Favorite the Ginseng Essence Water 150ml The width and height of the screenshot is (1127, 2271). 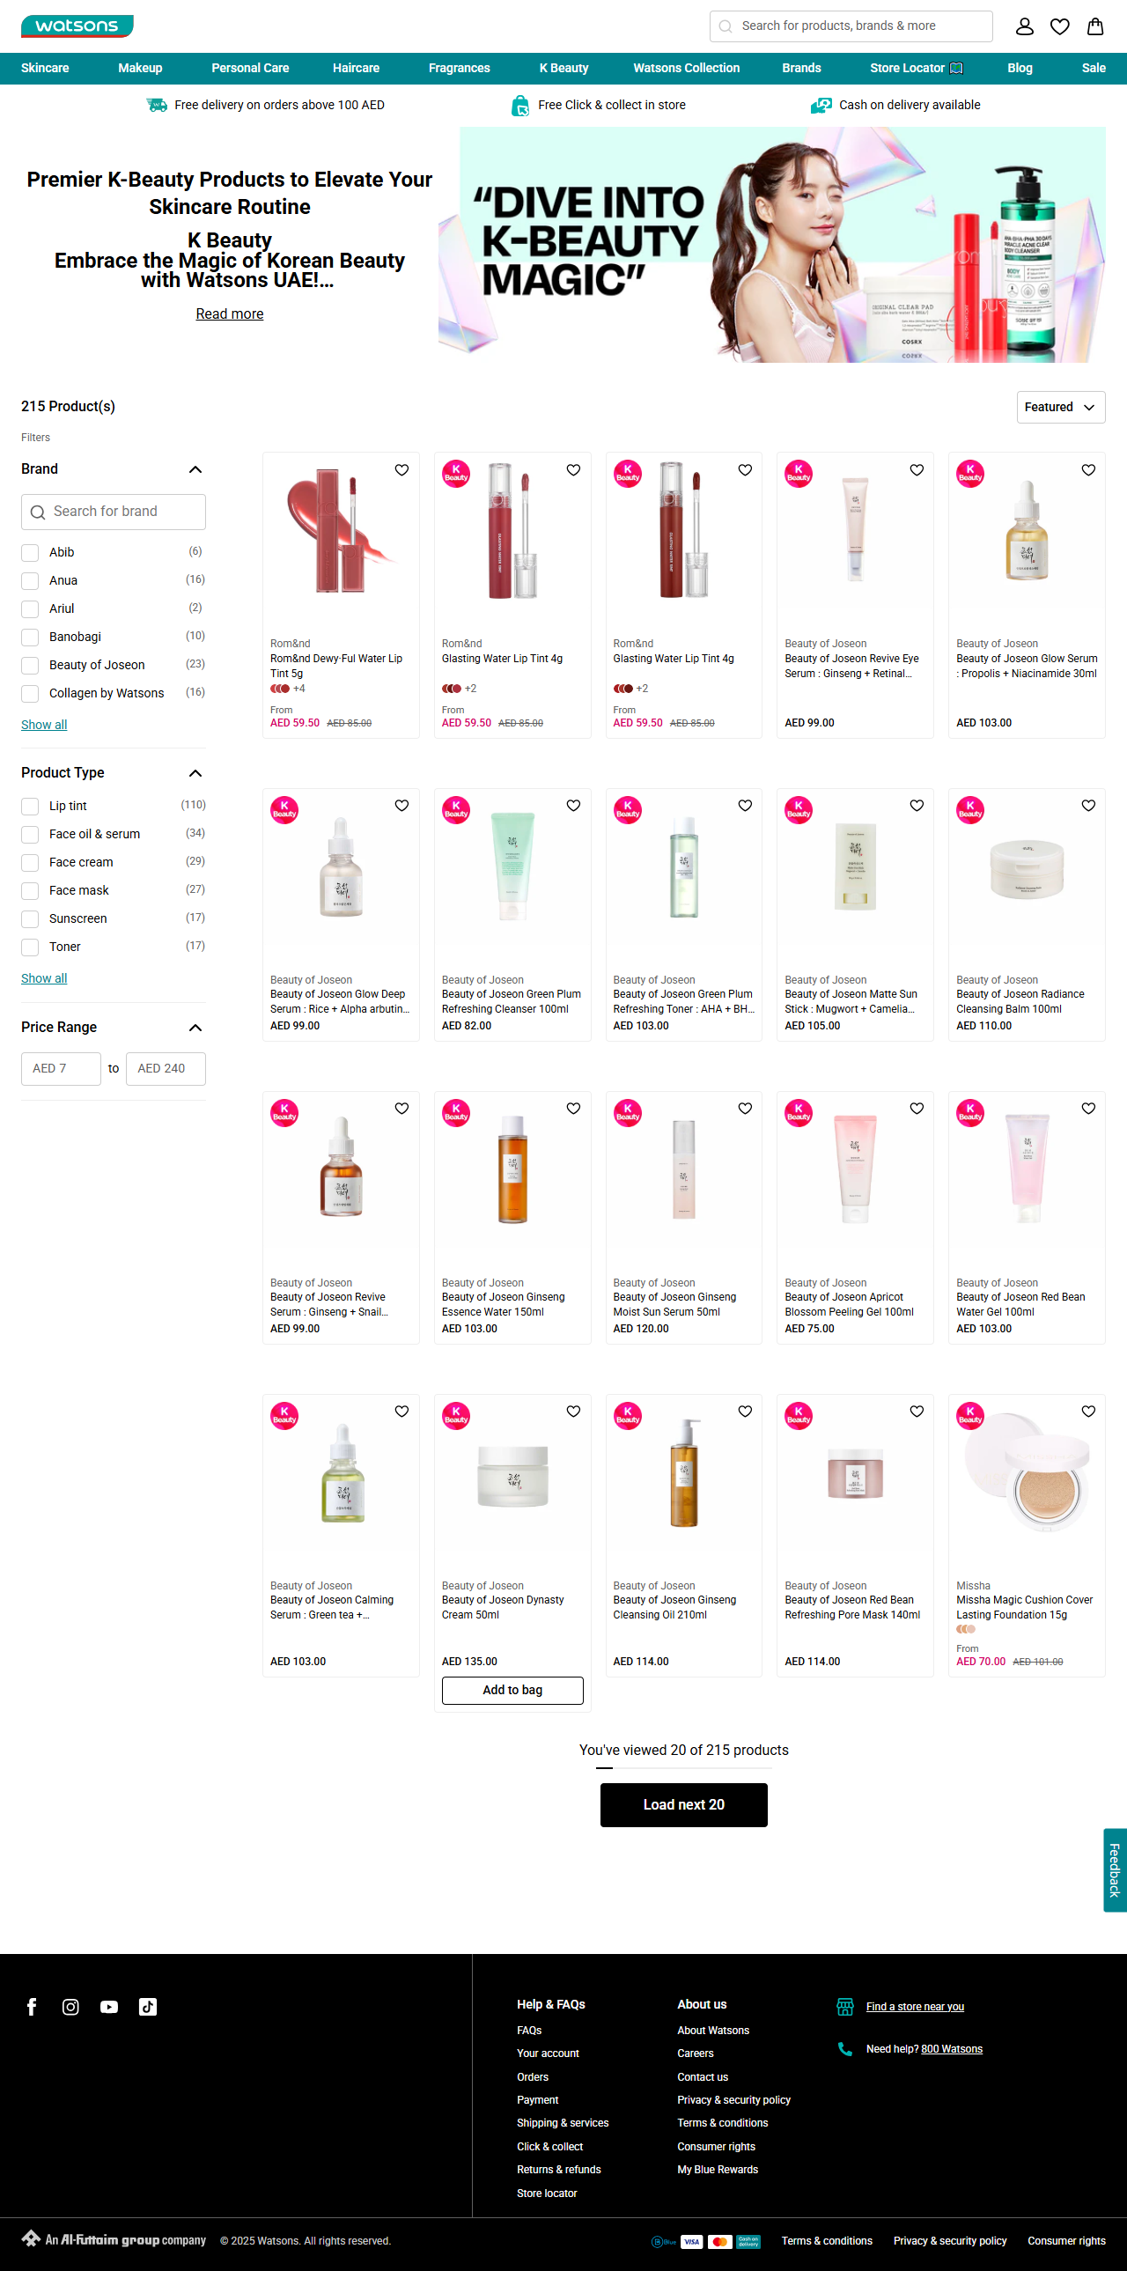click(574, 1108)
